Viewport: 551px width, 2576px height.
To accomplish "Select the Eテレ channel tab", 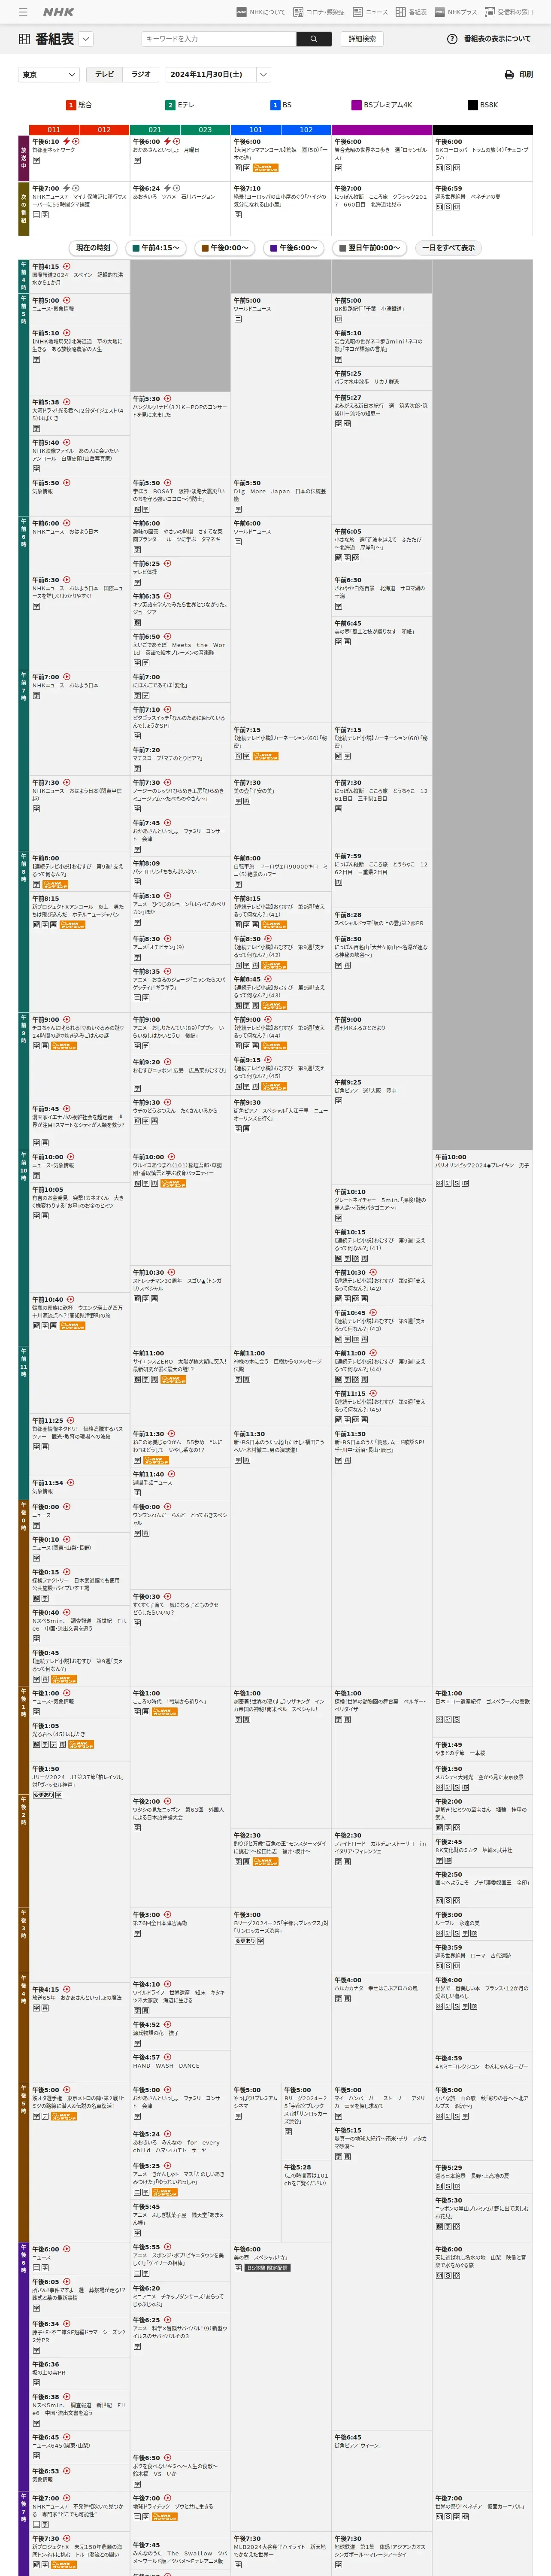I will click(x=180, y=105).
